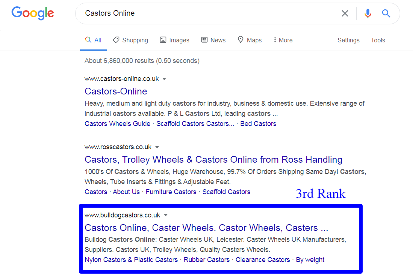Viewport: 413px width, 277px height.
Task: Open the Castors sitelink under rosscastors
Action: (96, 192)
